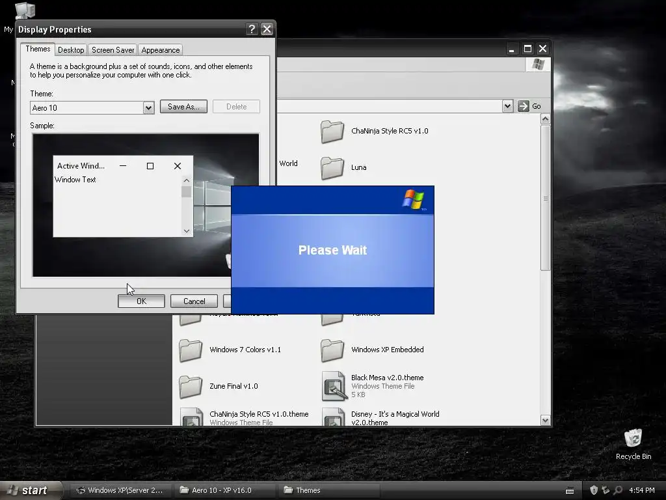Switch to the Appearance tab
Viewport: 666px width, 500px height.
(161, 50)
